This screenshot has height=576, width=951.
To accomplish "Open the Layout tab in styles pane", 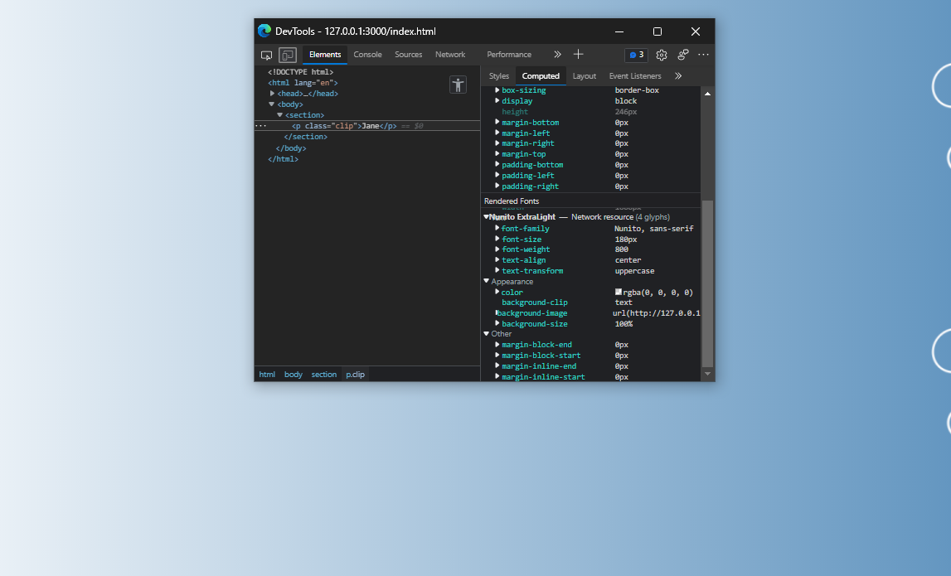I will (x=585, y=75).
